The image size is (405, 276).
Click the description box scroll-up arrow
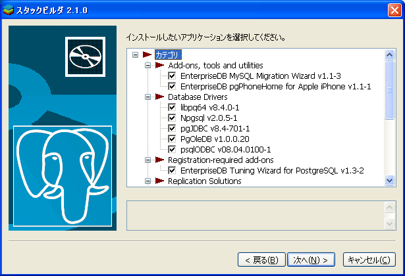pyautogui.click(x=389, y=207)
